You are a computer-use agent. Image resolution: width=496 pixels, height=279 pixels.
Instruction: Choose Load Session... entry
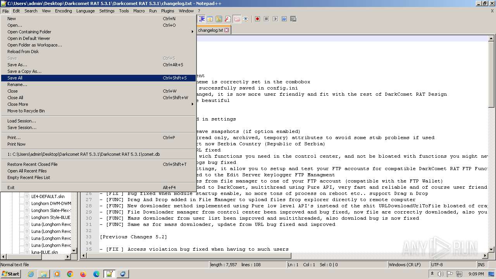click(98, 121)
